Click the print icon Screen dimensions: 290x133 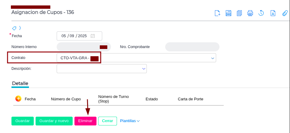pyautogui.click(x=250, y=13)
